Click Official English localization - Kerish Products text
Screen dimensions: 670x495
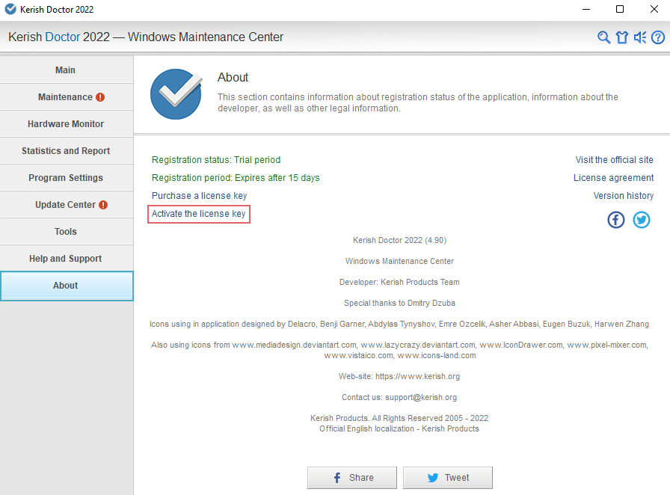tap(399, 428)
